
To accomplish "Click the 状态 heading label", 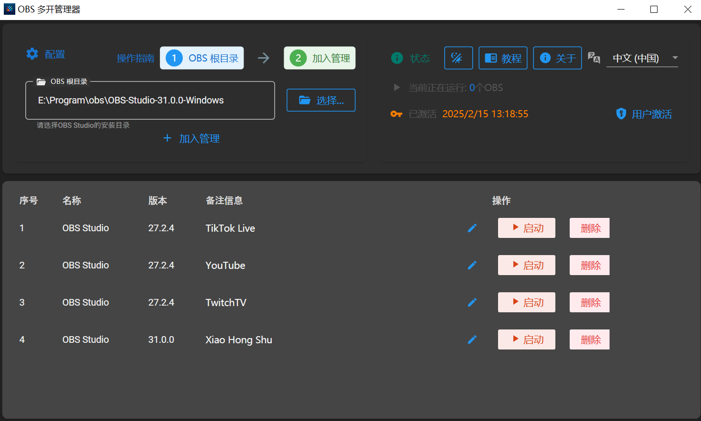I will (x=420, y=58).
